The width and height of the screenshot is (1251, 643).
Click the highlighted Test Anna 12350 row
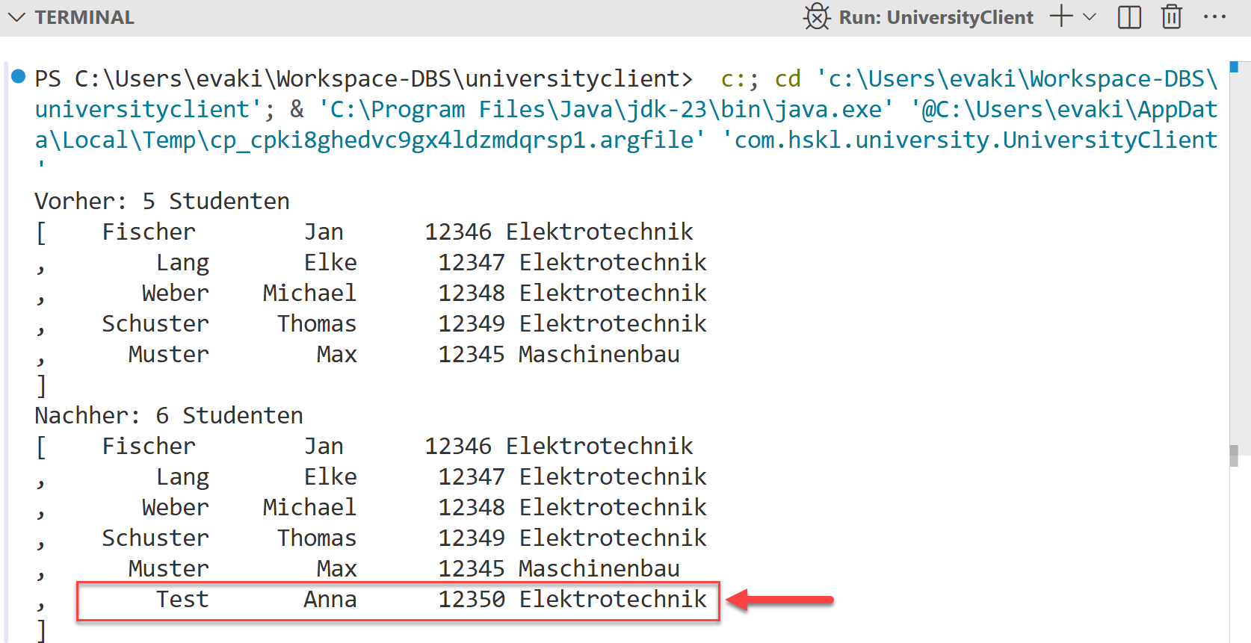pyautogui.click(x=398, y=600)
